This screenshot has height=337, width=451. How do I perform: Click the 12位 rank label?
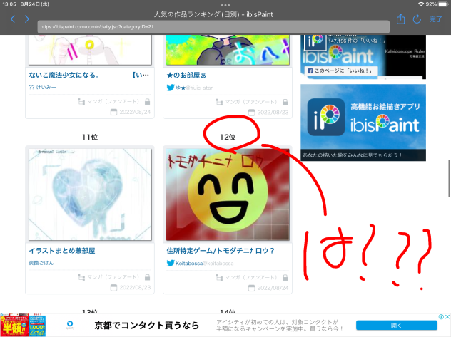[x=228, y=138]
